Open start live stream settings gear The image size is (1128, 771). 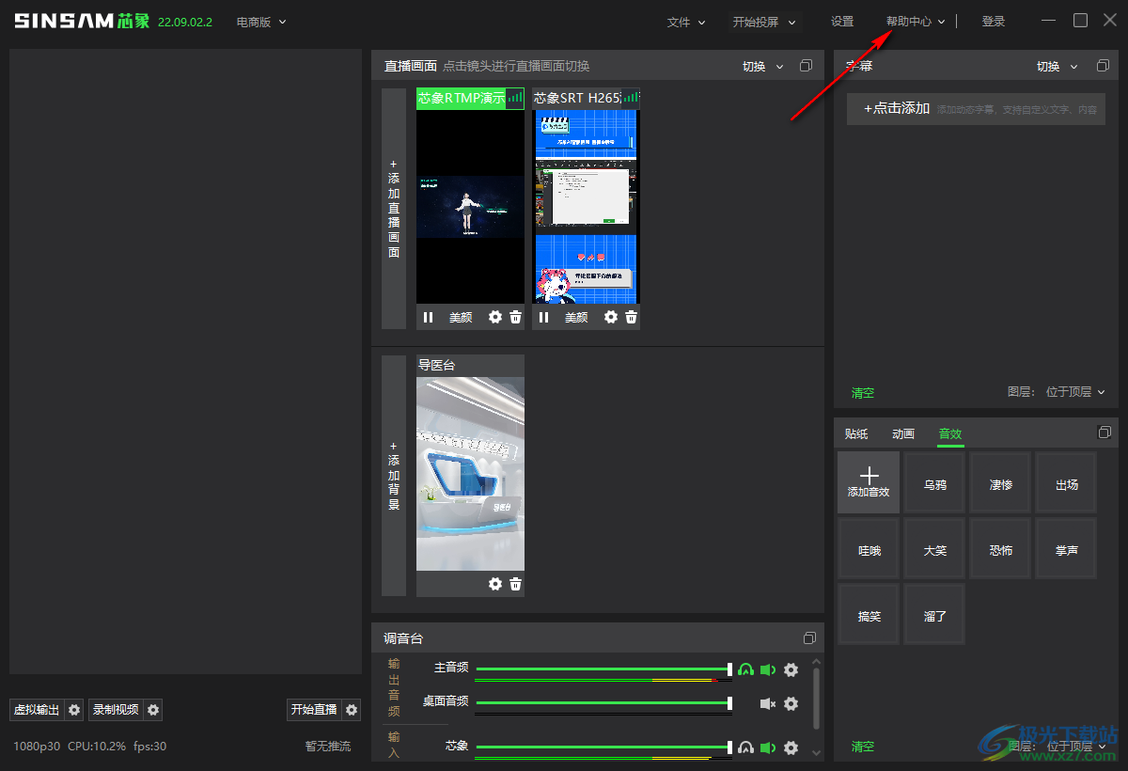point(352,710)
